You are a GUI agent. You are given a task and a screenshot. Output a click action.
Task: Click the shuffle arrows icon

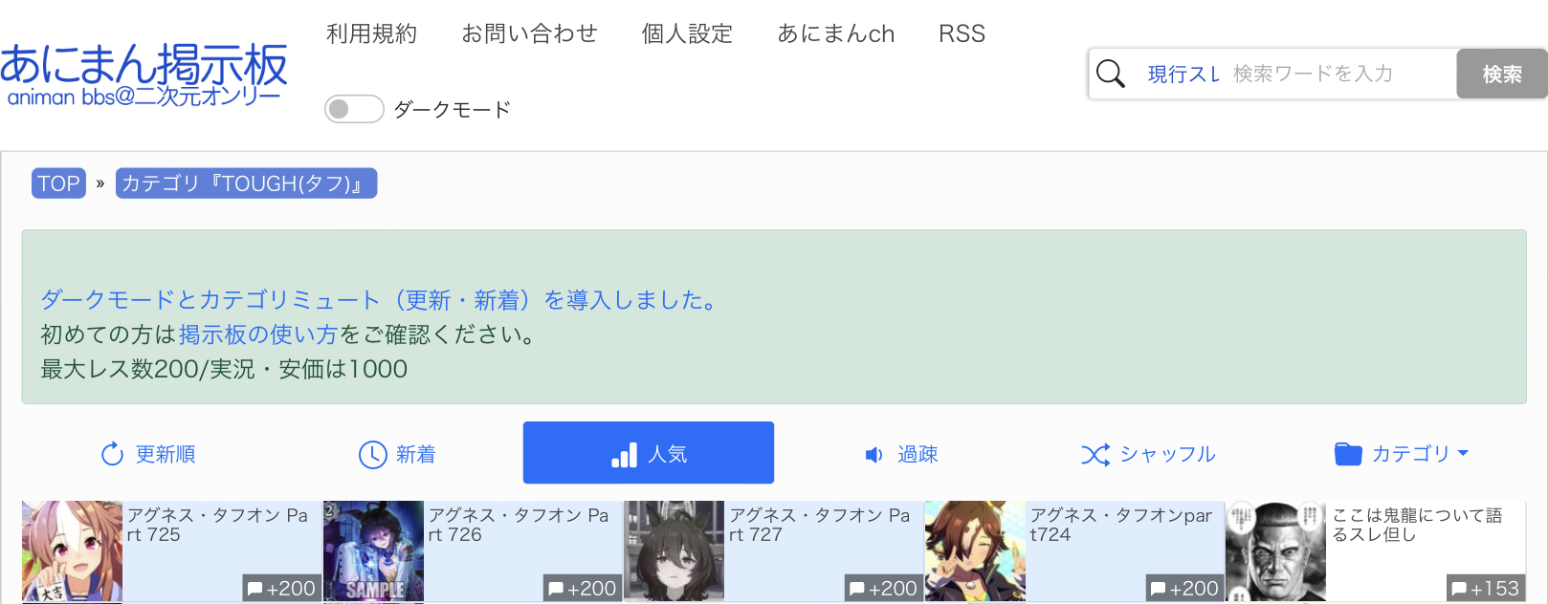coord(1095,455)
